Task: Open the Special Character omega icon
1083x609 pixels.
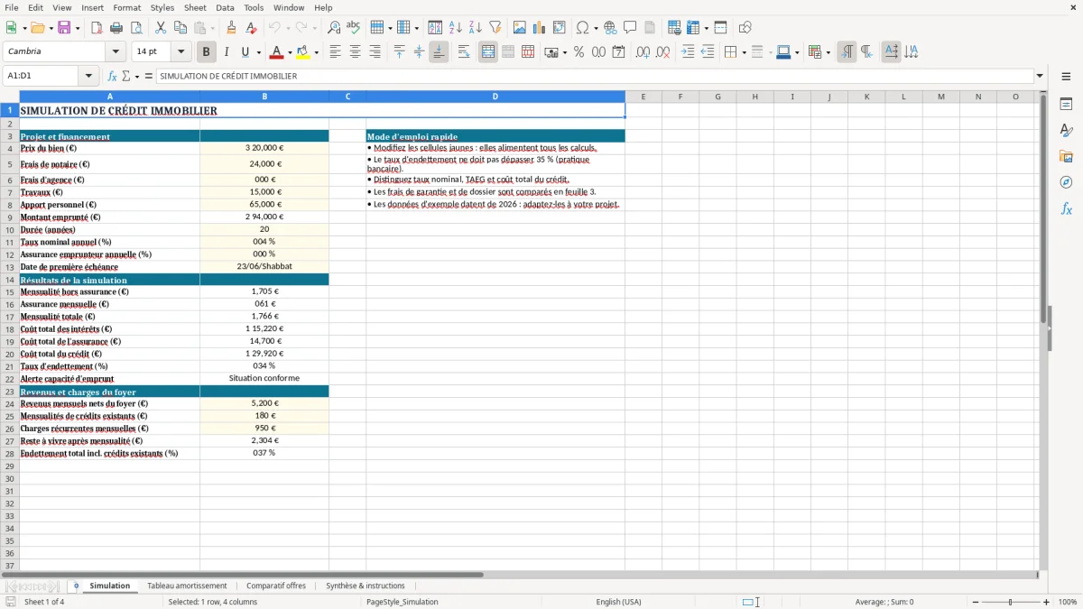Action: 583,28
